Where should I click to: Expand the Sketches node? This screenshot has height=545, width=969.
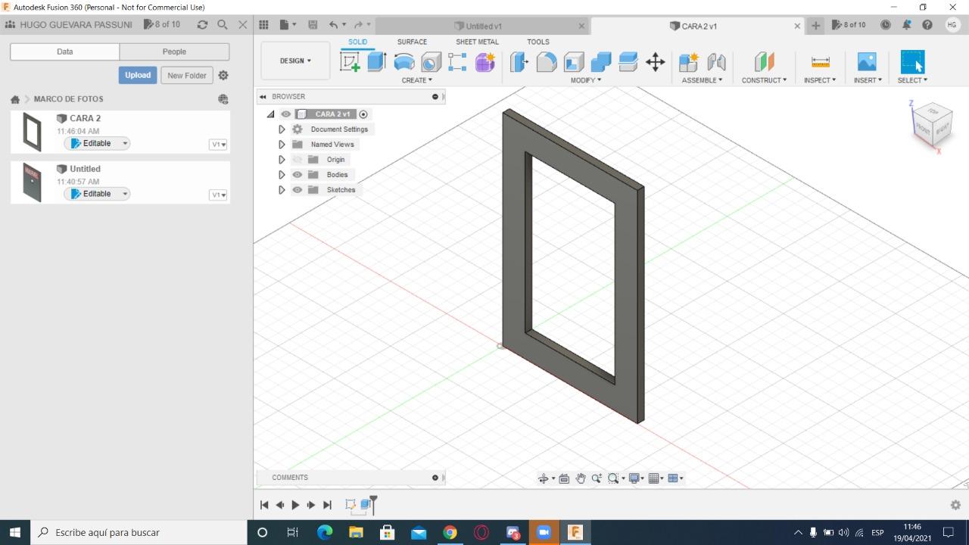(282, 190)
